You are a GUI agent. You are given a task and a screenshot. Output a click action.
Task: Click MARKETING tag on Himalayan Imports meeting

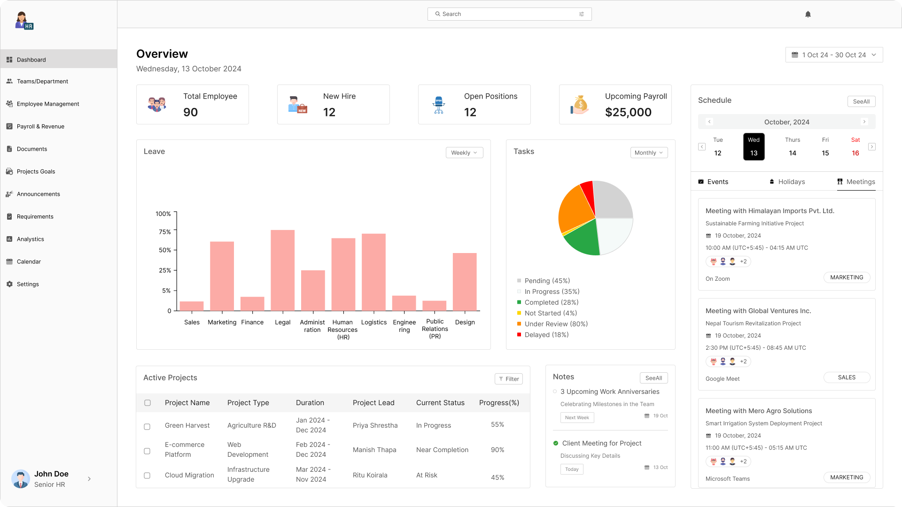(x=847, y=277)
